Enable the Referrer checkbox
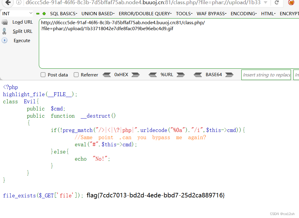Screen dimensions: 299x218 pos(76,75)
